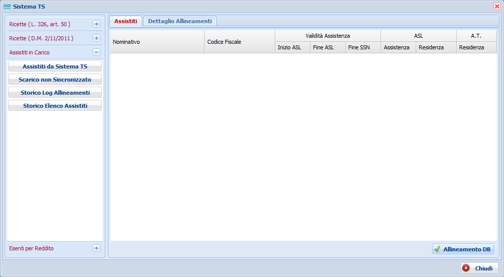Click Scarico non Sincronizzato button
This screenshot has width=504, height=277.
55,80
